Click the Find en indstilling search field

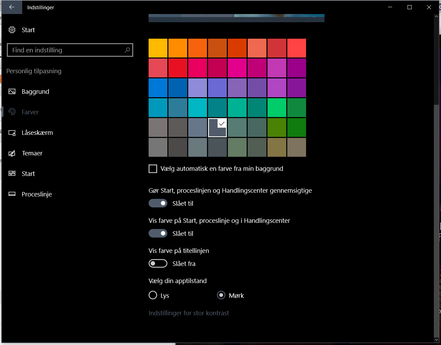67,50
